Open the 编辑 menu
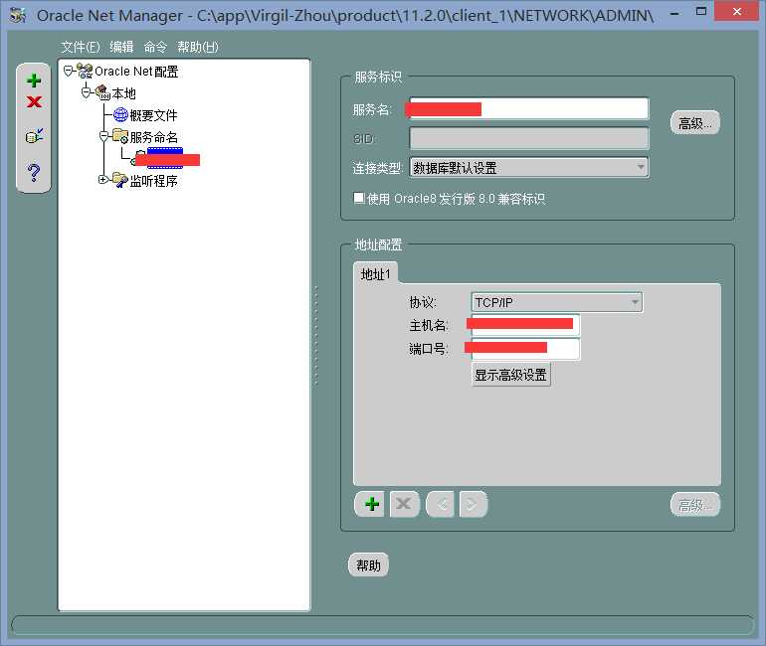This screenshot has height=646, width=766. (x=121, y=47)
